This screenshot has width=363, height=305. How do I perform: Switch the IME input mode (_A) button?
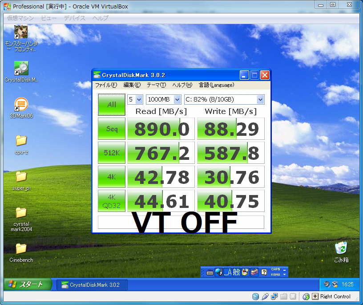(228, 272)
